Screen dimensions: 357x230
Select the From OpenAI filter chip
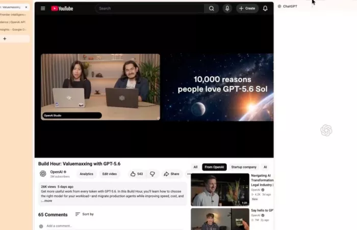coord(214,167)
